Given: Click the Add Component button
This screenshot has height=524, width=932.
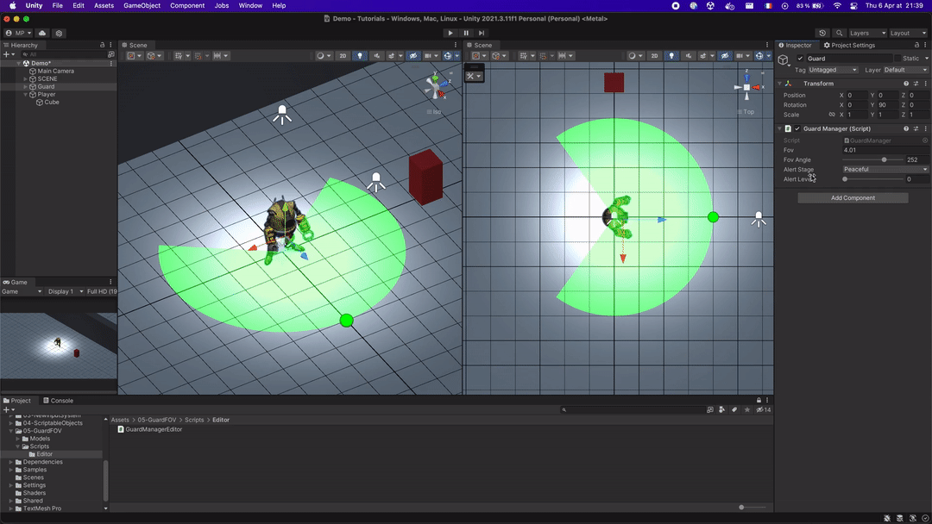Looking at the screenshot, I should click(853, 197).
